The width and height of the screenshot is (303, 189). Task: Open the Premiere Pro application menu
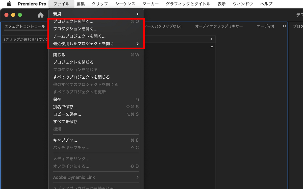tap(32, 4)
